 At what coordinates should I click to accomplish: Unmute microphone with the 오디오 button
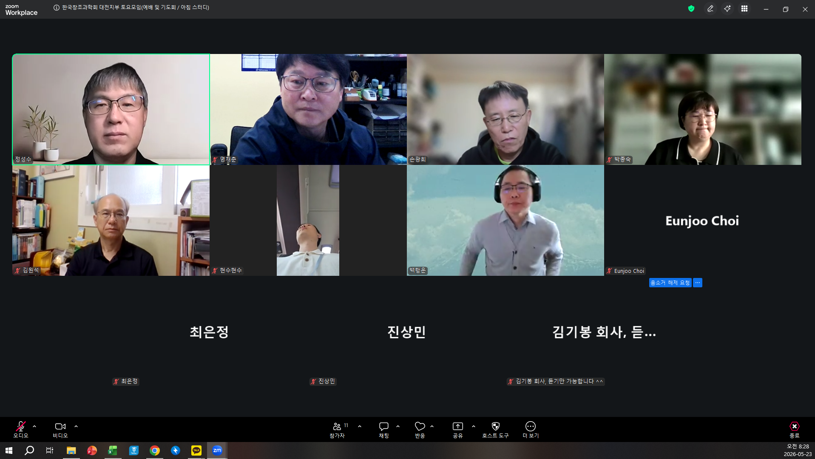[20, 430]
